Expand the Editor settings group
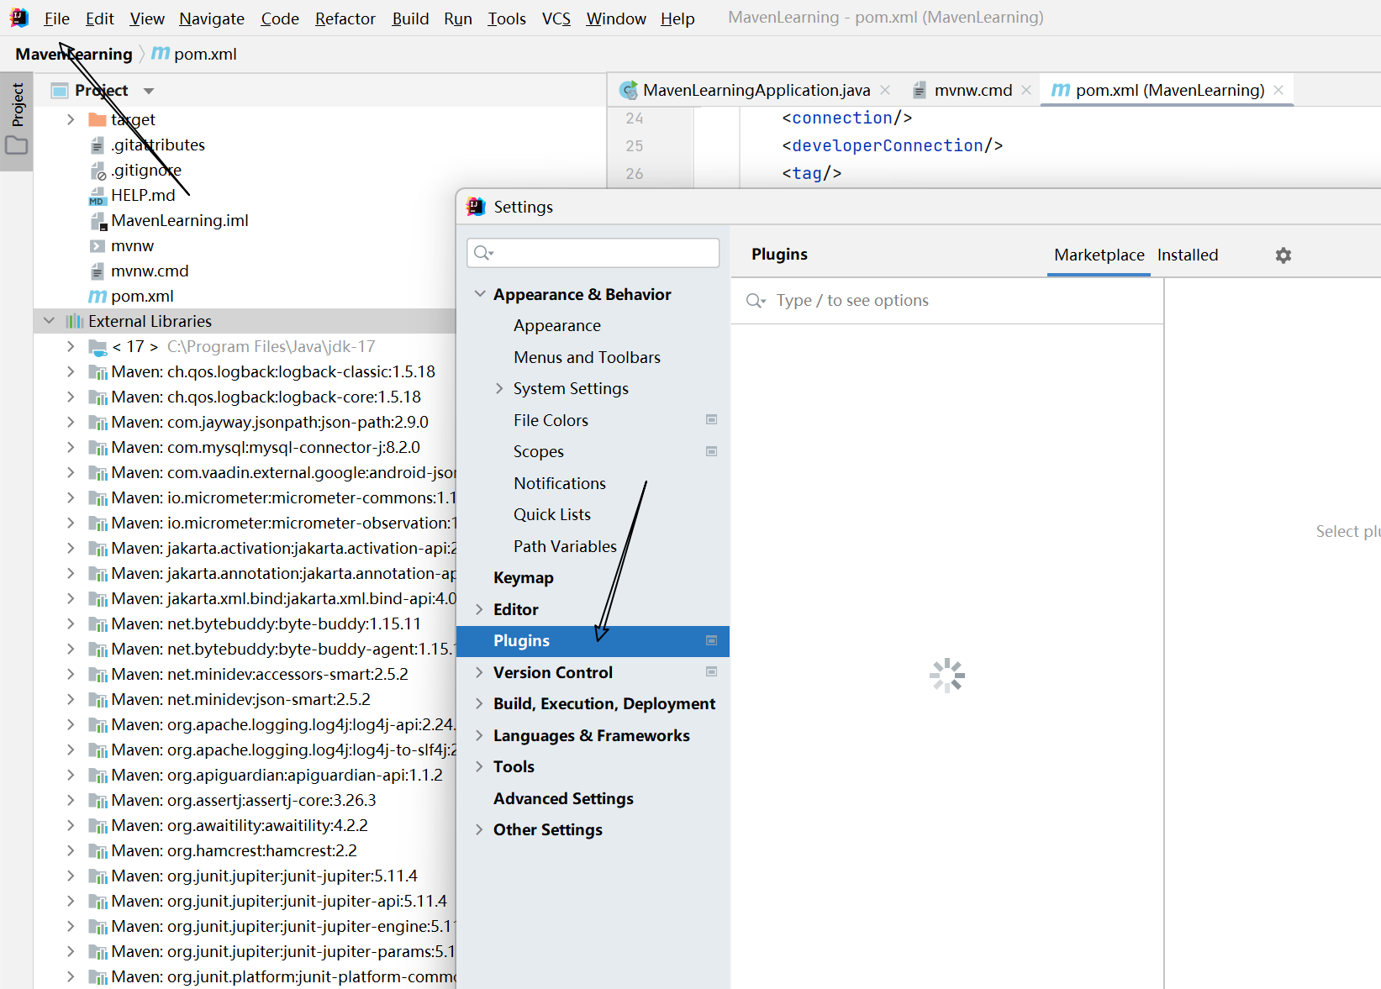1381x989 pixels. (x=479, y=609)
